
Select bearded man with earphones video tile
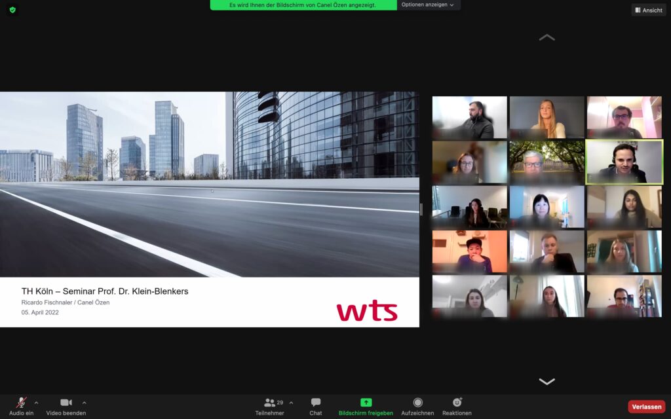click(x=469, y=117)
